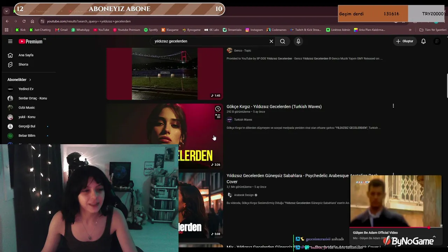Open the site information icon in address bar
This screenshot has height=252, width=448.
(42, 21)
